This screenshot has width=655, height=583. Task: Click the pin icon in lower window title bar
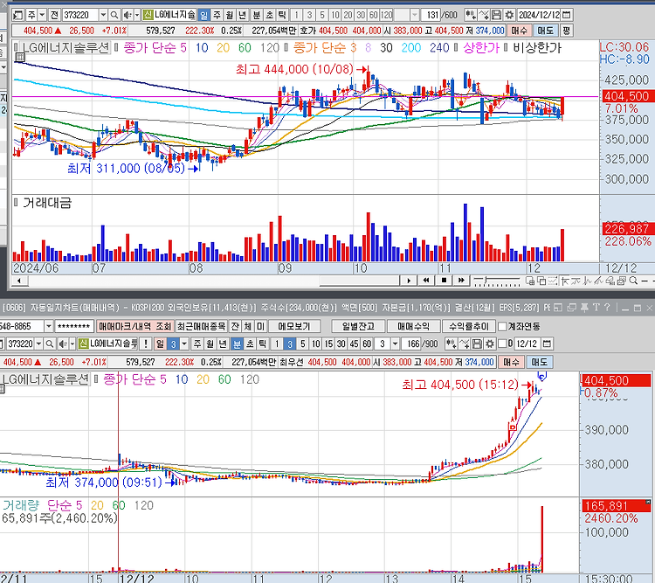(584, 308)
